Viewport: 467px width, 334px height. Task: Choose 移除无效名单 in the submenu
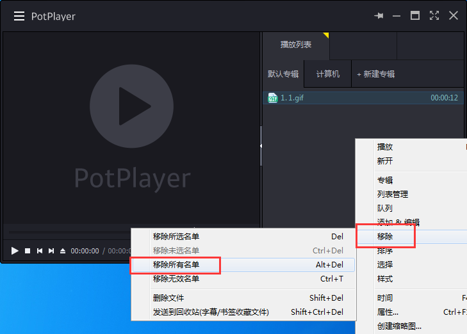click(243, 279)
